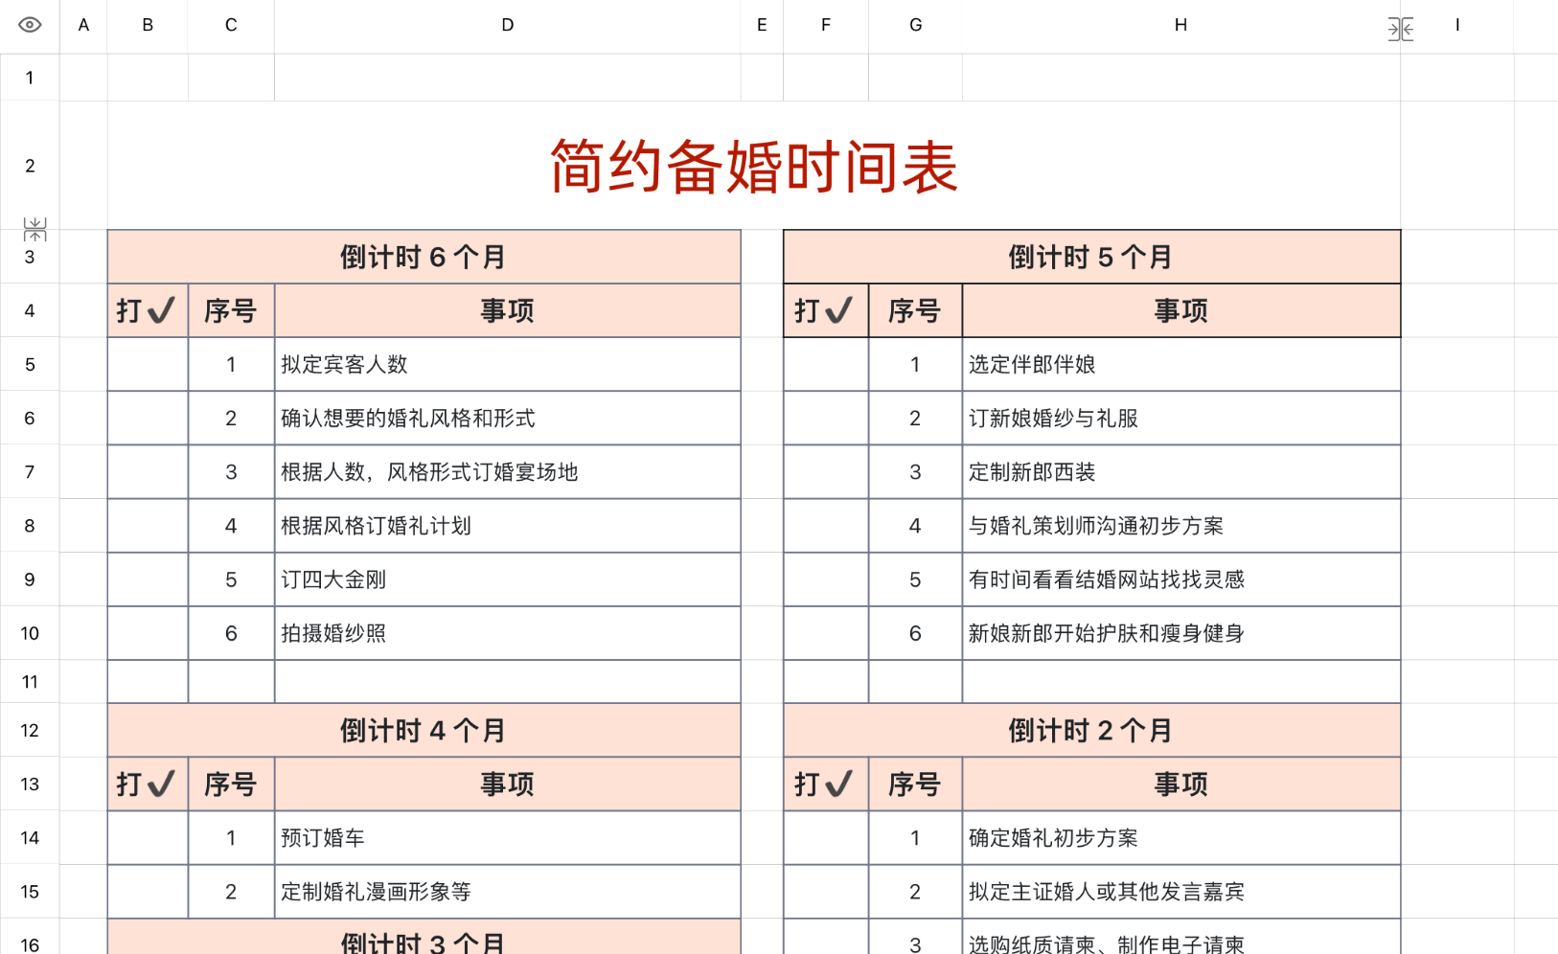1558x954 pixels.
Task: Select column F header
Action: pos(826,26)
